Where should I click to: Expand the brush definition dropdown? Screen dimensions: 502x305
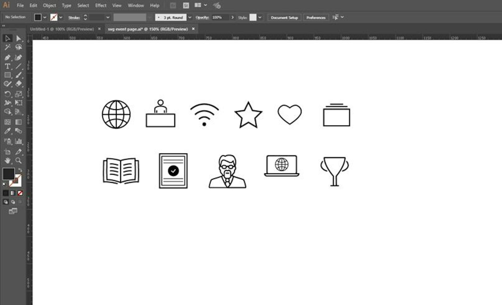tap(190, 18)
